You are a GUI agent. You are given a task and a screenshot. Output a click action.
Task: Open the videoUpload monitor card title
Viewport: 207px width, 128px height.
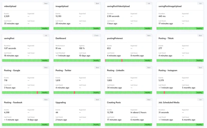(10, 6)
